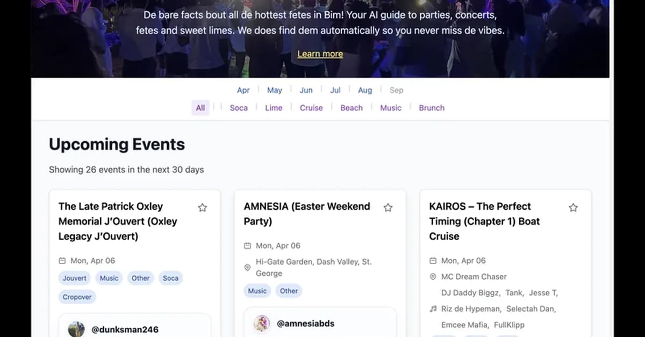This screenshot has height=337, width=645.
Task: Select the Brunch category filter
Action: [x=432, y=108]
